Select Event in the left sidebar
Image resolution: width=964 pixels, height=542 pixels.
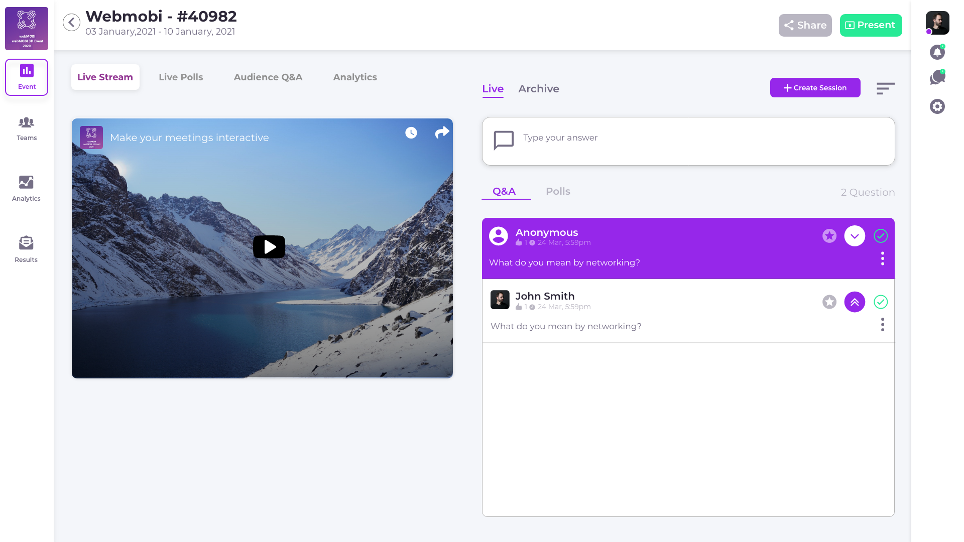point(27,77)
